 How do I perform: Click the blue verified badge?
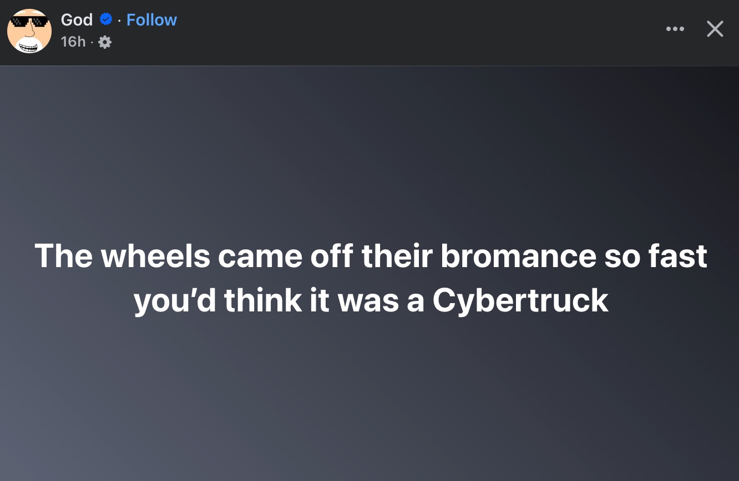(x=105, y=19)
